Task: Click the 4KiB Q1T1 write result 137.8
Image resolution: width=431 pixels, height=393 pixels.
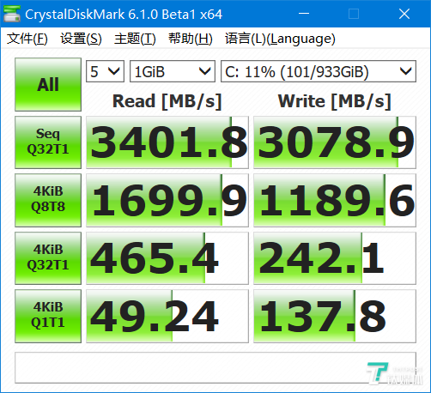Action: pyautogui.click(x=335, y=316)
